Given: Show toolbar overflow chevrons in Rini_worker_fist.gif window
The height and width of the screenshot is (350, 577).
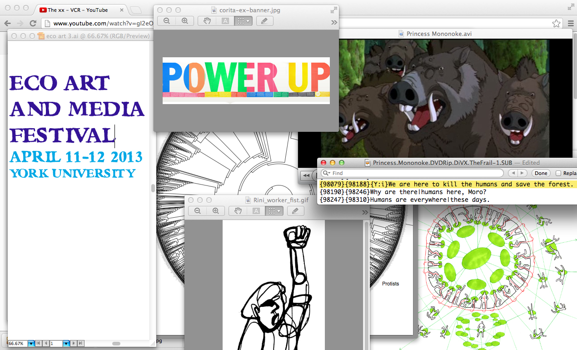Looking at the screenshot, I should 365,212.
